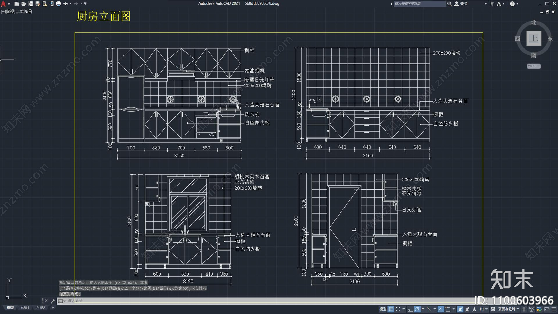
Task: Expand the object snap settings arrow
Action: 453,309
